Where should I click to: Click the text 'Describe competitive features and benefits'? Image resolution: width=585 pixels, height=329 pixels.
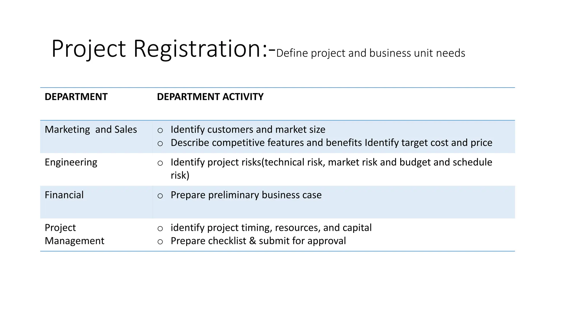266,143
